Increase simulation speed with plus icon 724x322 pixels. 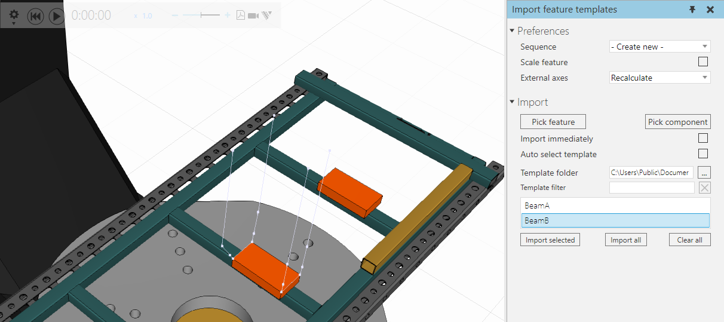(x=228, y=16)
